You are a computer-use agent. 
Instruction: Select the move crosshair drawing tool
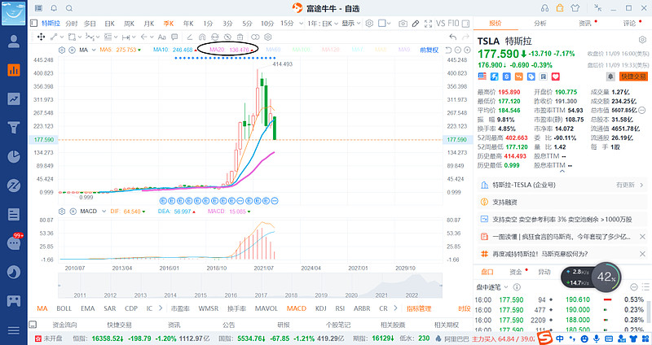(x=42, y=37)
